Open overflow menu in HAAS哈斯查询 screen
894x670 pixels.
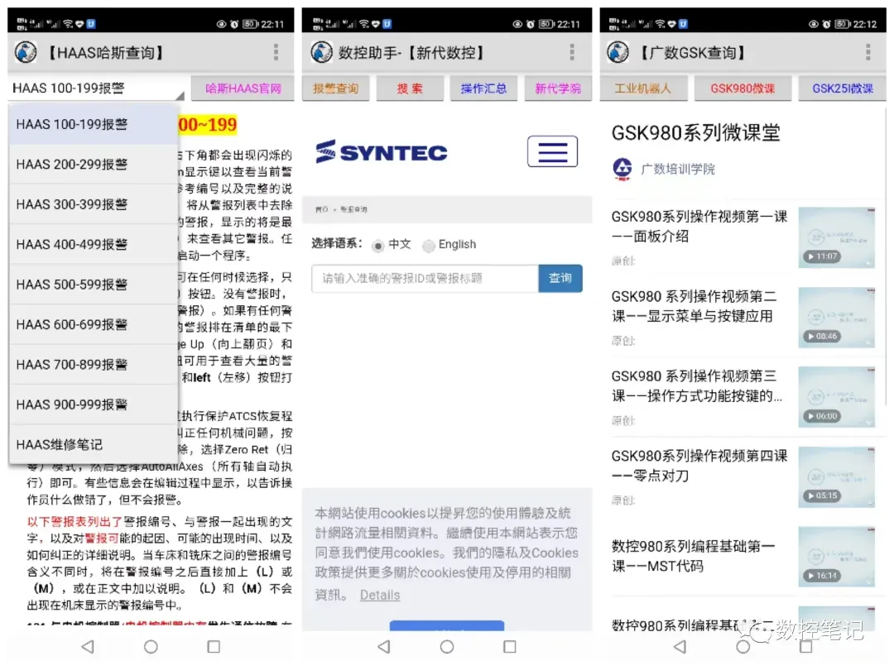[276, 52]
